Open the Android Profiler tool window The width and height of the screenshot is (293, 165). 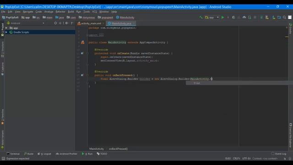pyautogui.click(x=66, y=154)
